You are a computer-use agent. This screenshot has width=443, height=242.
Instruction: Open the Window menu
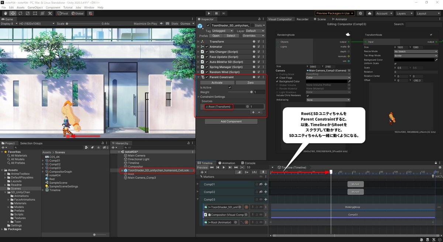coord(89,7)
